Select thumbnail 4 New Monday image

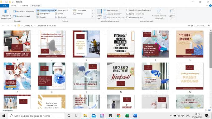pyautogui.click(x=121, y=44)
